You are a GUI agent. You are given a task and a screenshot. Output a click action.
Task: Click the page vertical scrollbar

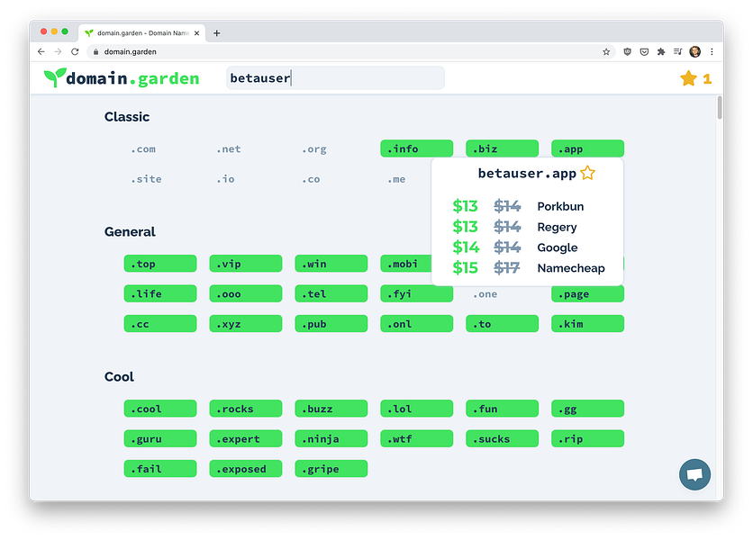click(720, 107)
